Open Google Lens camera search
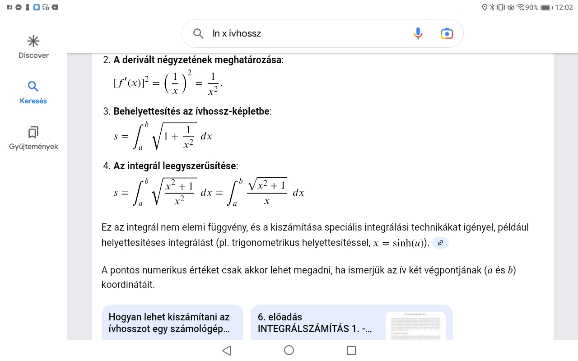Screen dimensions: 578x361 click(447, 33)
